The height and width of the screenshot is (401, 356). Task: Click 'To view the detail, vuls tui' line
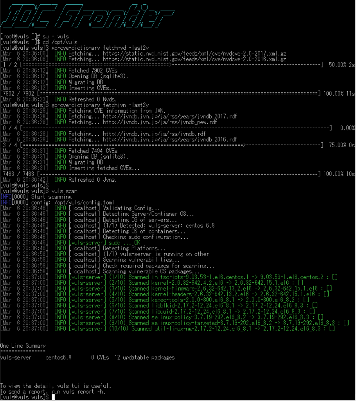tap(56, 386)
